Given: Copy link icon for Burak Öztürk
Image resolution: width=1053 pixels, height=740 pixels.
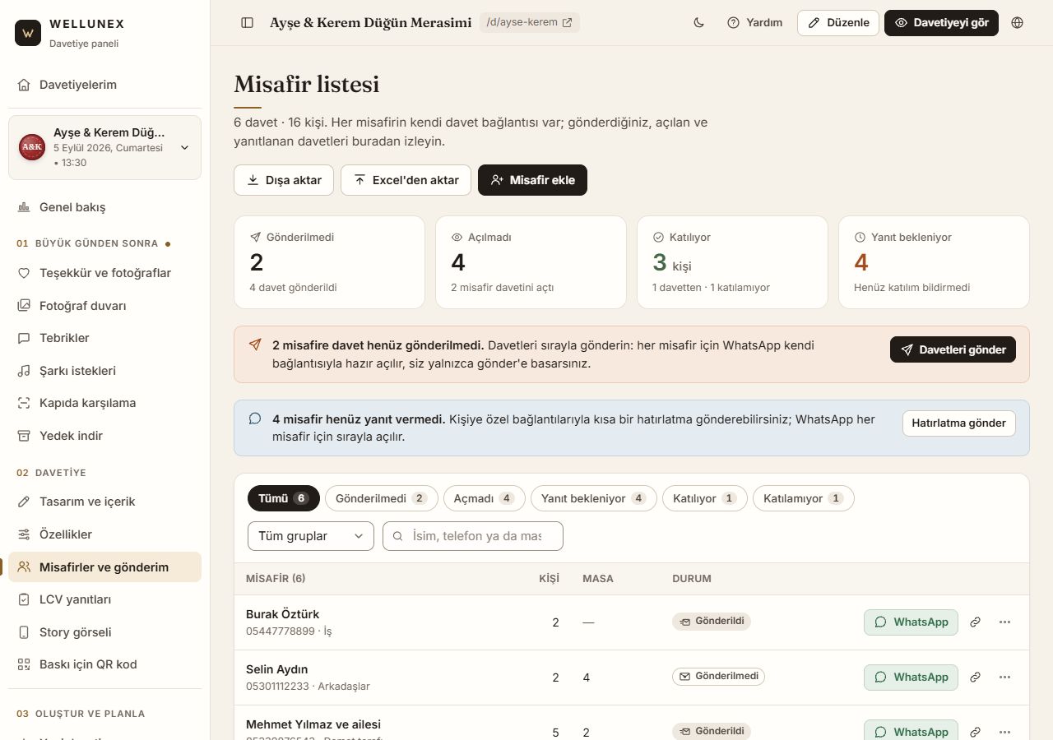Looking at the screenshot, I should (x=975, y=622).
